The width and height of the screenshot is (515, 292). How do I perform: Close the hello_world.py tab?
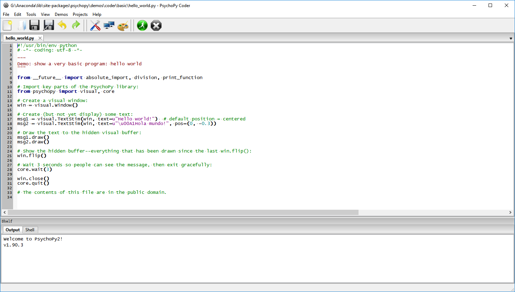coord(40,38)
